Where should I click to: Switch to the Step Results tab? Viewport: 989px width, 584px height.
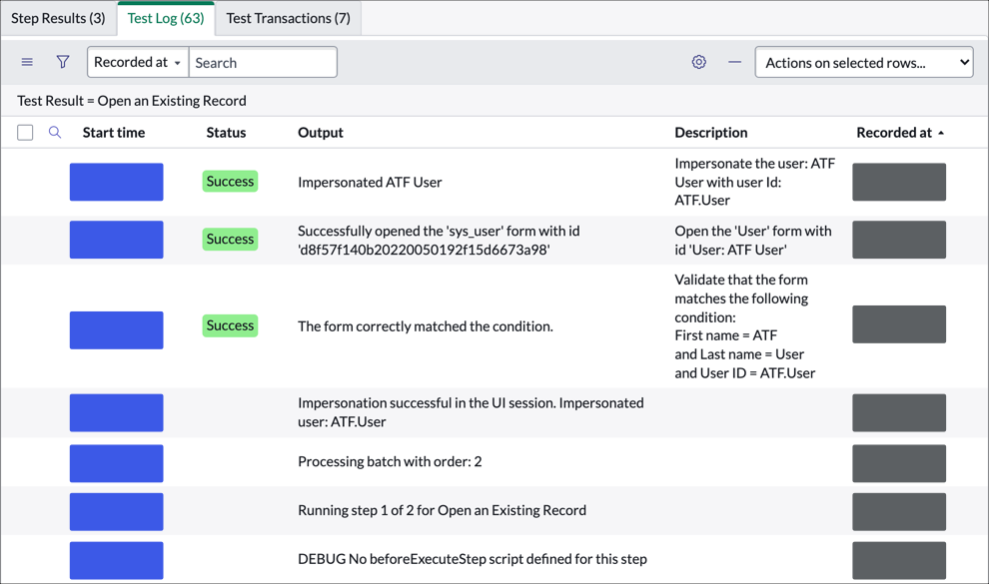pyautogui.click(x=59, y=18)
